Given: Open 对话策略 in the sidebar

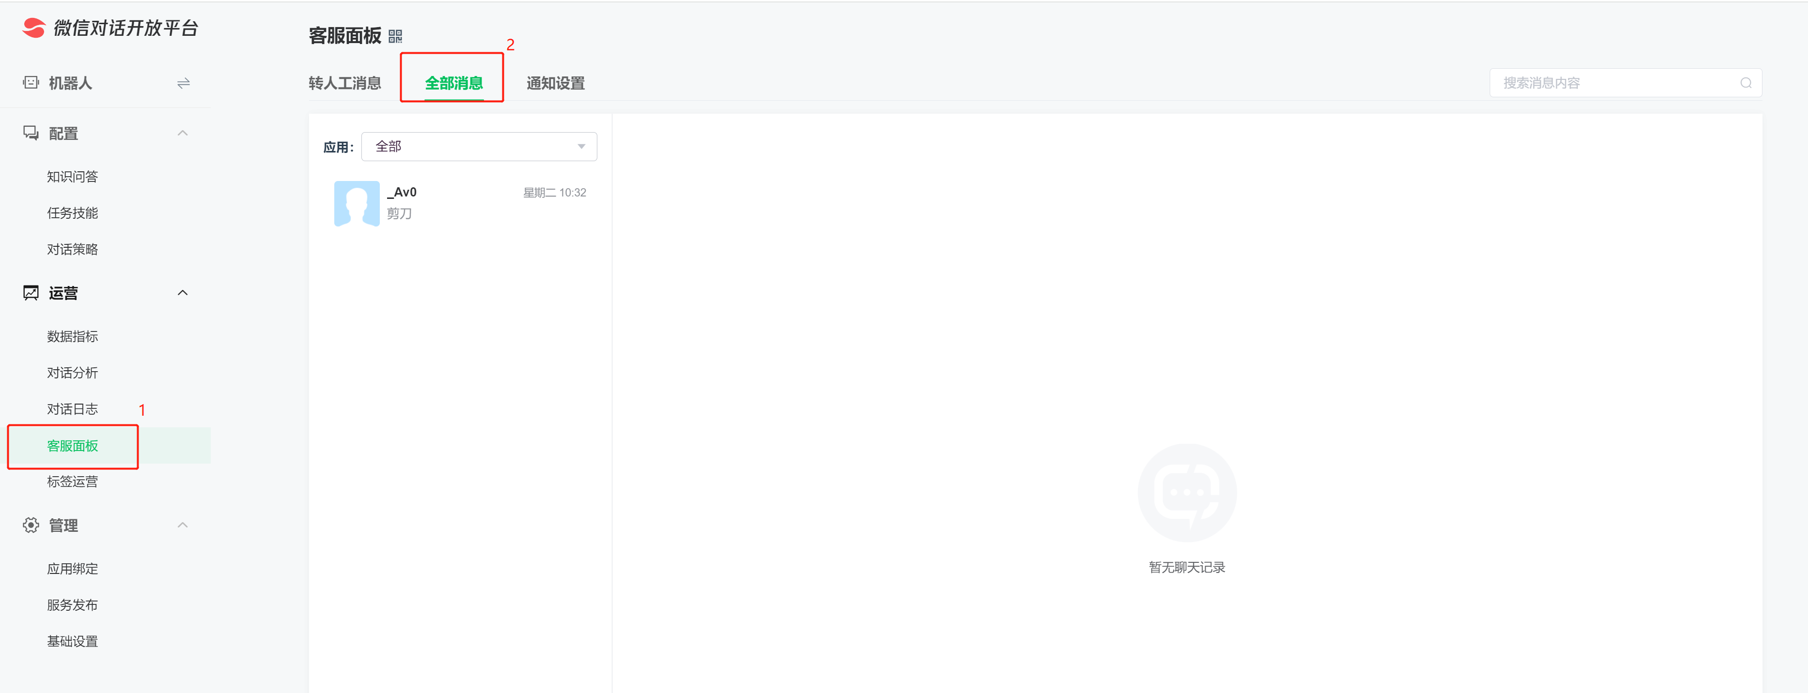Looking at the screenshot, I should tap(72, 250).
